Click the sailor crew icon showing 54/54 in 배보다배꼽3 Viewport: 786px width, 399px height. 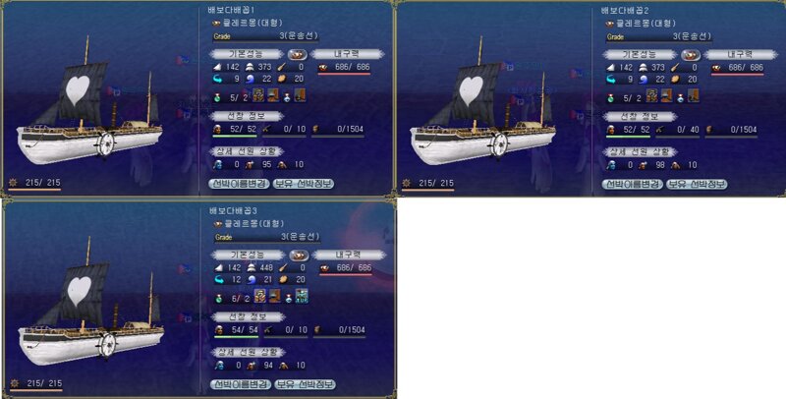click(219, 330)
